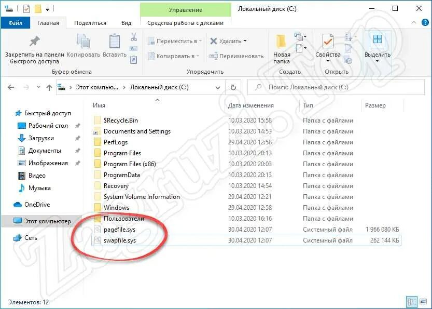The width and height of the screenshot is (432, 309).
Task: Open Изображения in Quick Access
Action: pos(48,163)
